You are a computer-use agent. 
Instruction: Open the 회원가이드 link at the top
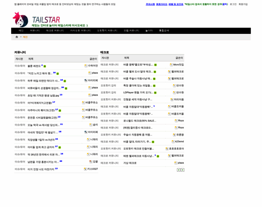162,4
